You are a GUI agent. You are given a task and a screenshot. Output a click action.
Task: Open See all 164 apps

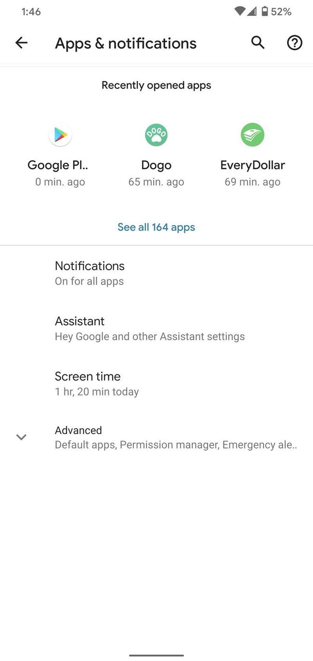[x=156, y=227]
